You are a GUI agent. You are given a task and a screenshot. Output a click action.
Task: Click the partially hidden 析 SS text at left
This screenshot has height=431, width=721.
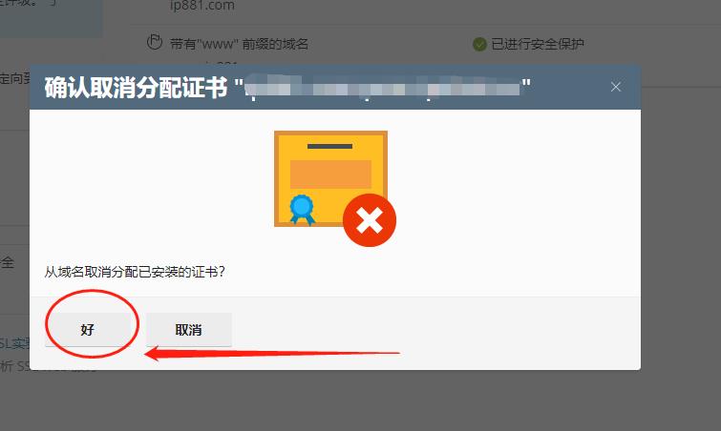coord(14,366)
